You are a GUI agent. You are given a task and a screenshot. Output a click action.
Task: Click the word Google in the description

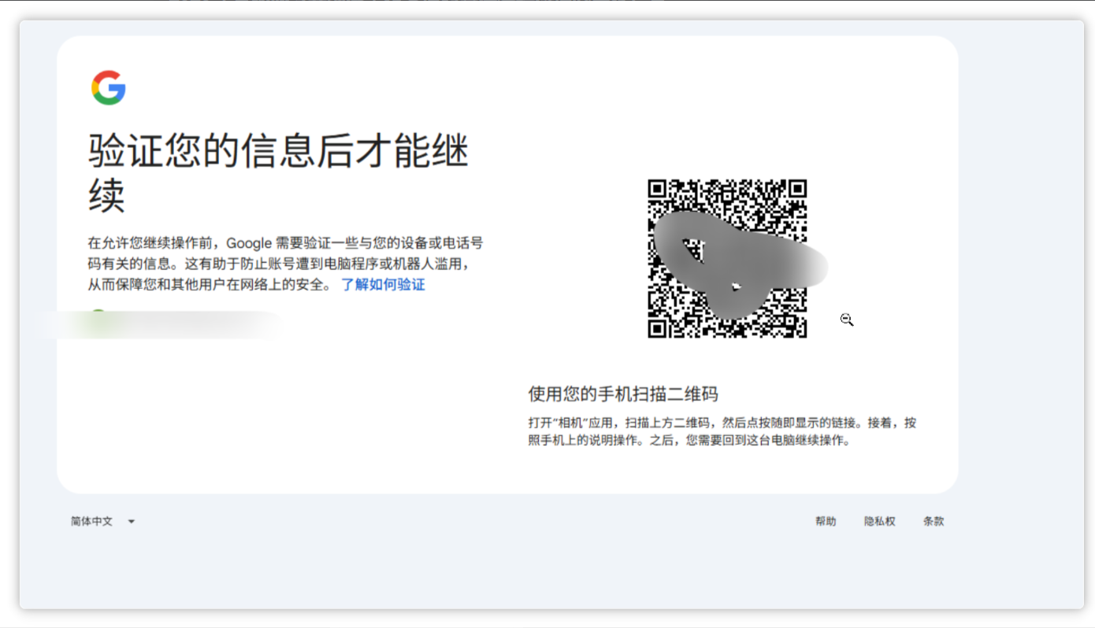point(249,243)
